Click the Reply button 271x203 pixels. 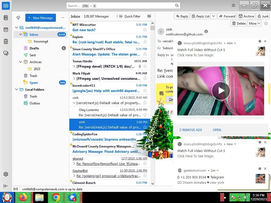[182, 16]
